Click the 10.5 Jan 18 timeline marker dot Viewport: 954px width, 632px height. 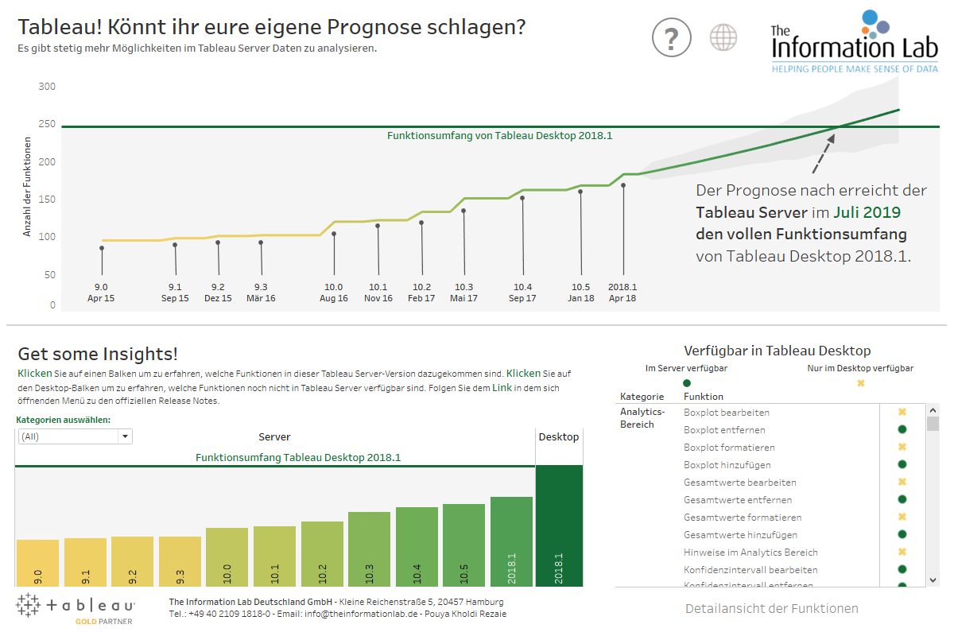580,192
